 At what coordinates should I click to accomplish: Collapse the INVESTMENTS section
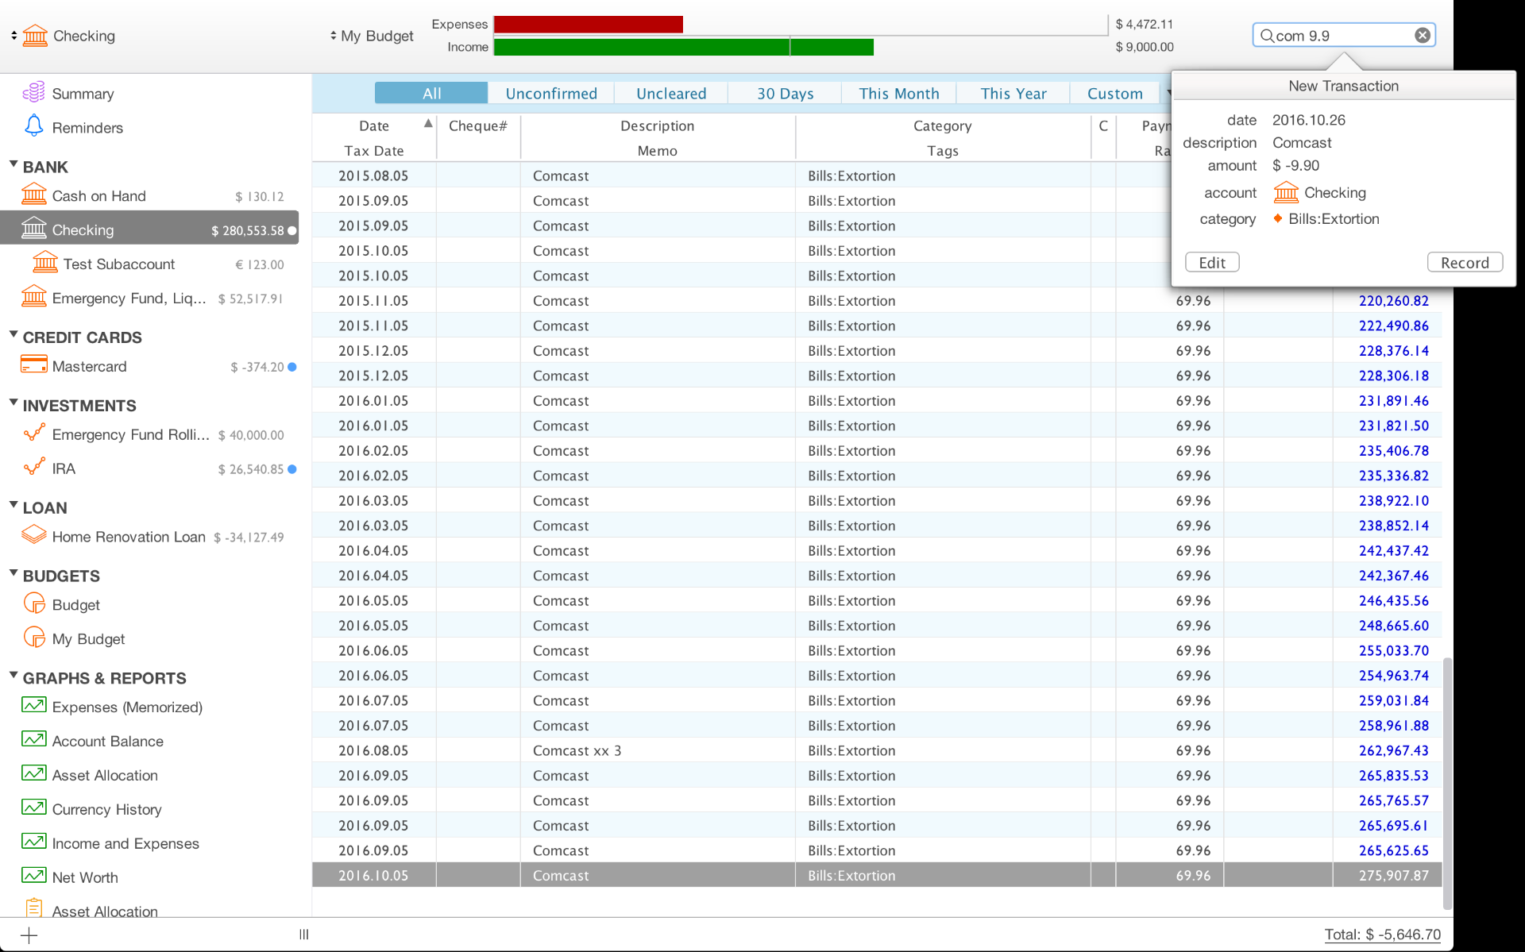click(14, 403)
